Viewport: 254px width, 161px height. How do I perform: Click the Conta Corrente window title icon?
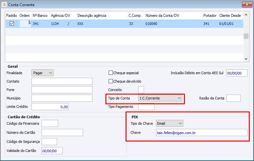[4, 5]
